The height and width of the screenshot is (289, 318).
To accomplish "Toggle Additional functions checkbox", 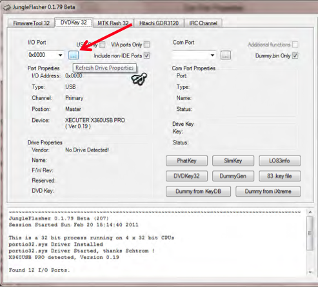I will pos(295,45).
